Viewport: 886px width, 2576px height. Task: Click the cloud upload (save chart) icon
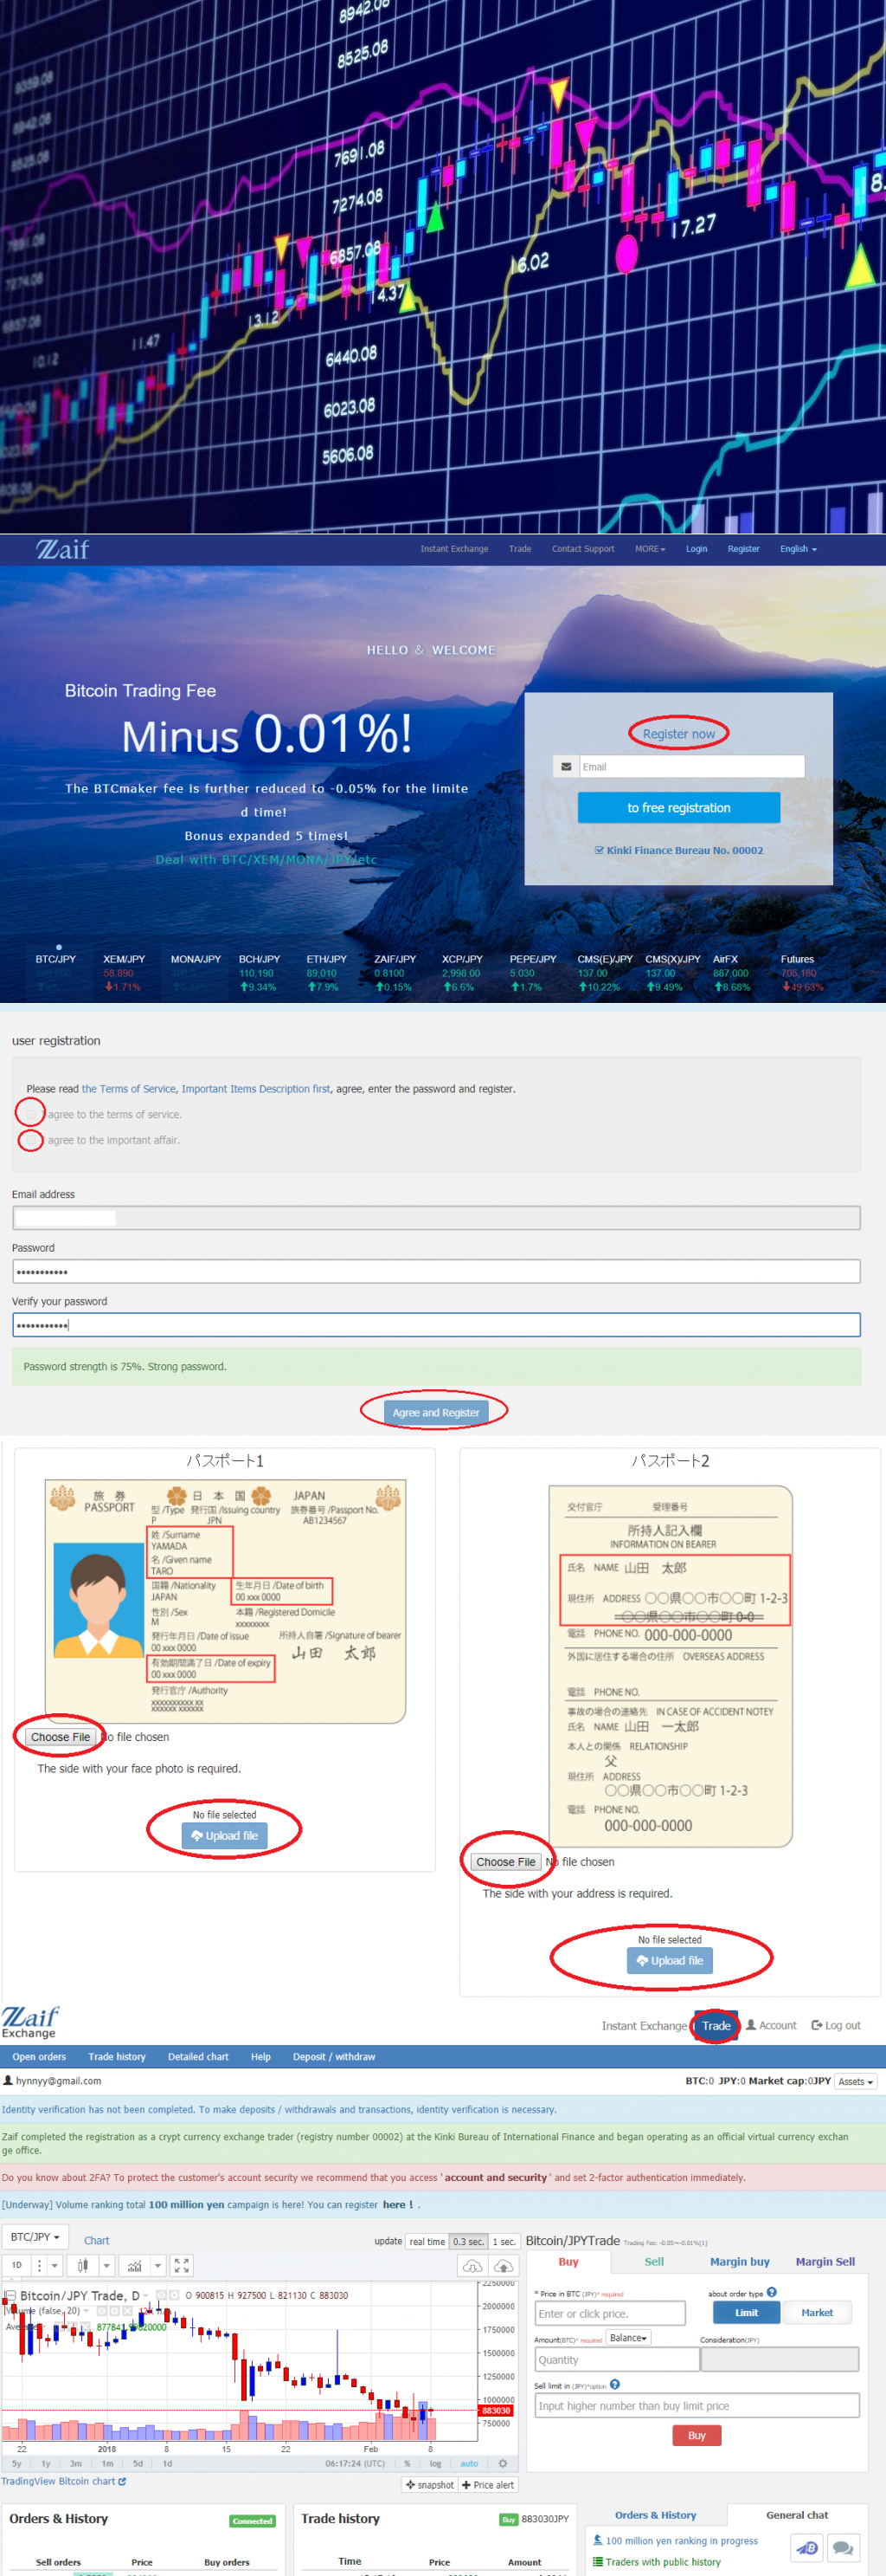coord(504,2265)
